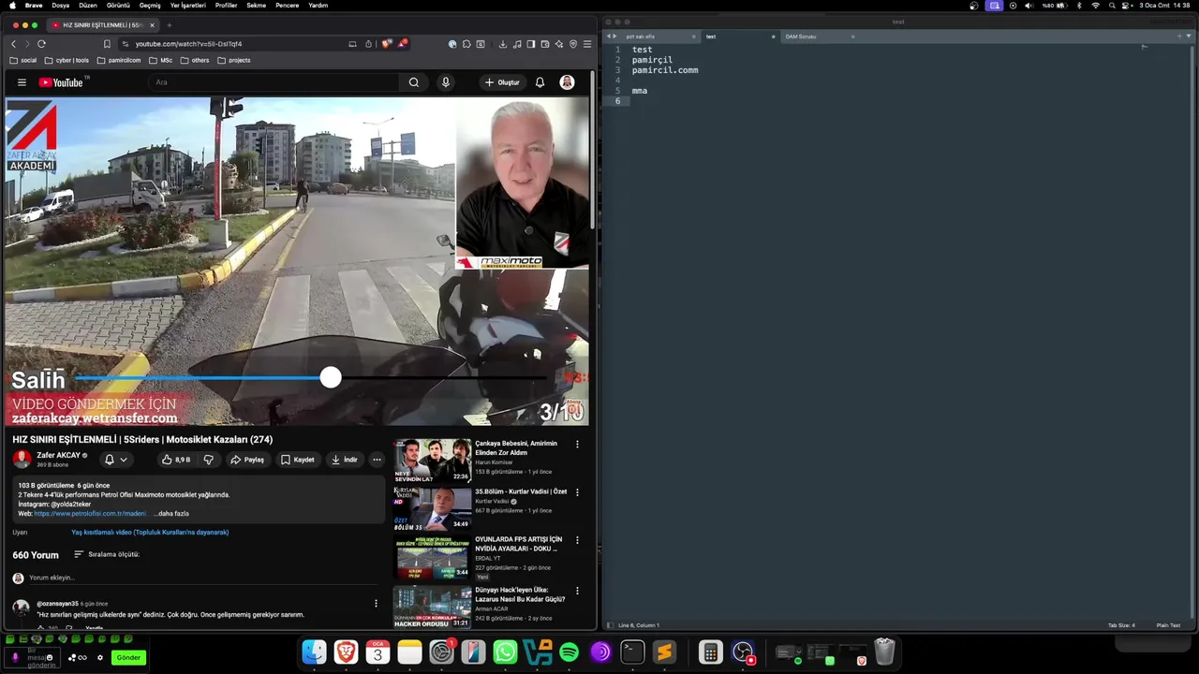
Task: Open YouTube notifications bell in header
Action: click(540, 82)
